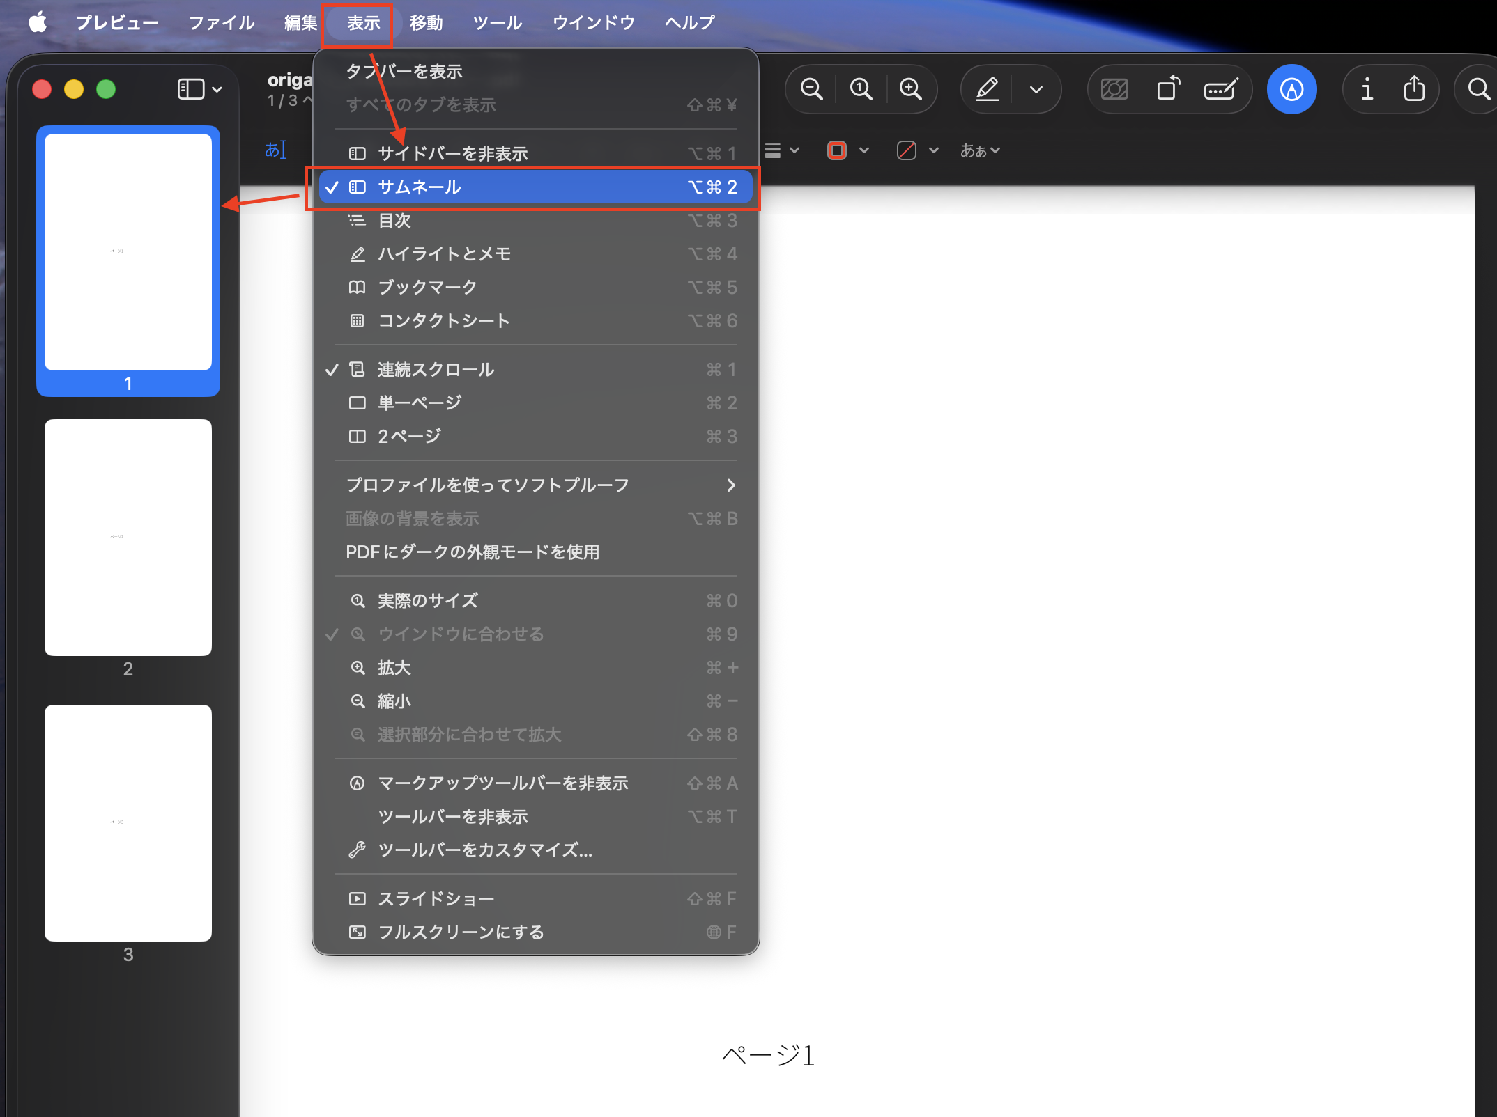Open the ヘルプ menu

coord(689,22)
